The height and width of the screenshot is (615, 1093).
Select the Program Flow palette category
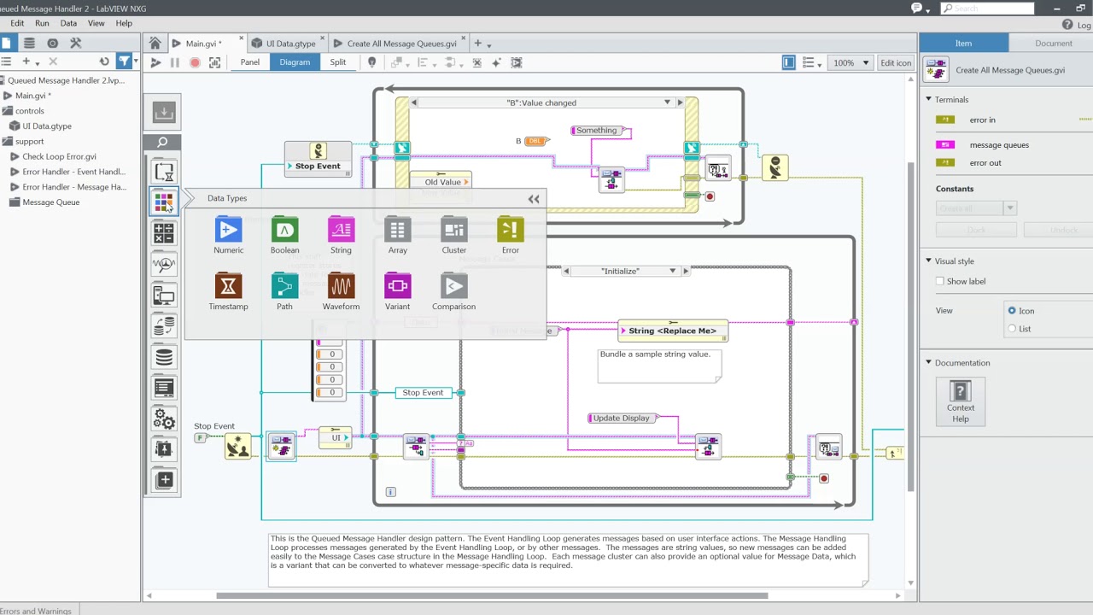(164, 172)
